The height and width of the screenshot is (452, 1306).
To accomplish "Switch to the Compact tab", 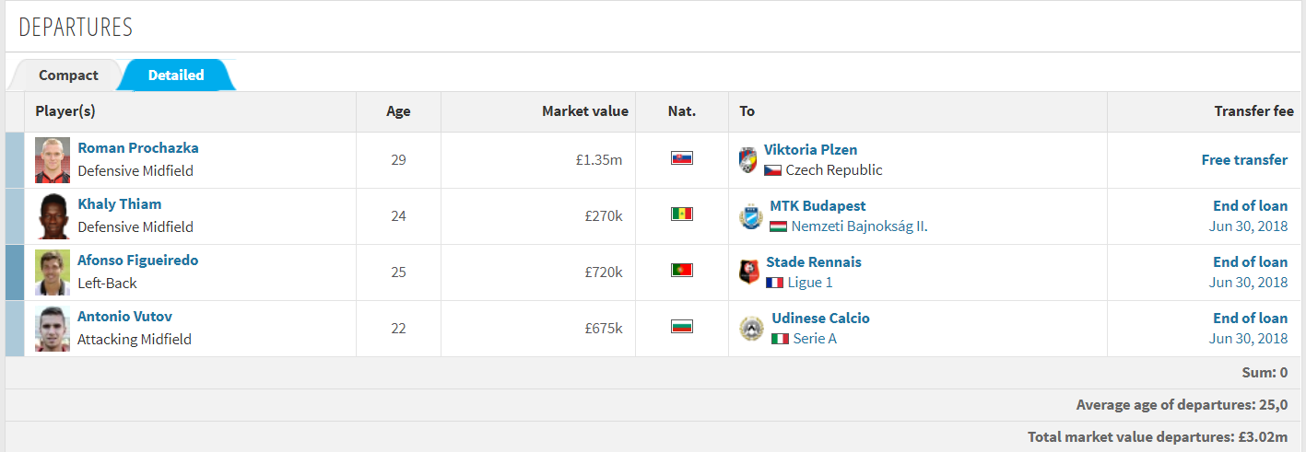I will [68, 75].
